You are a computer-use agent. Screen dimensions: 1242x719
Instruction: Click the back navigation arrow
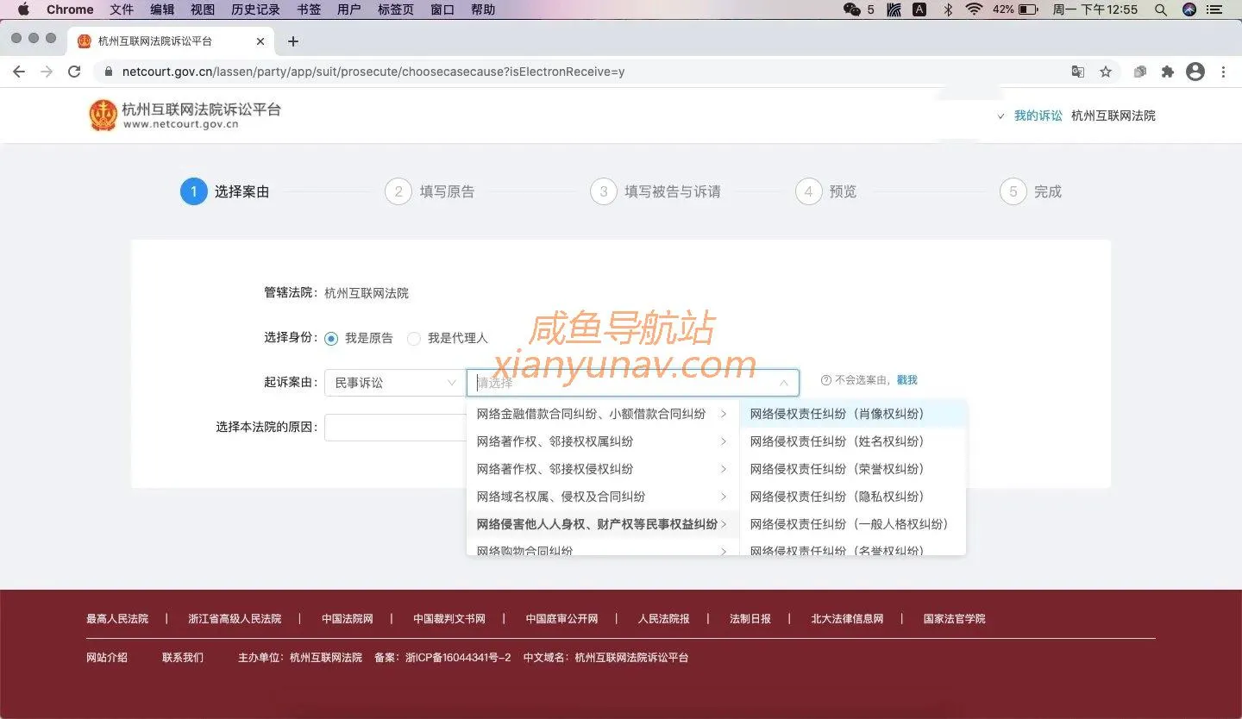click(19, 72)
